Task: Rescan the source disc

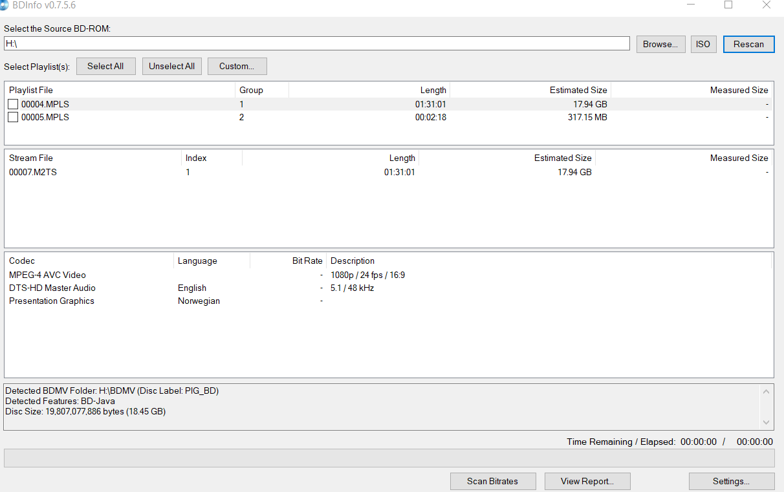Action: point(748,44)
